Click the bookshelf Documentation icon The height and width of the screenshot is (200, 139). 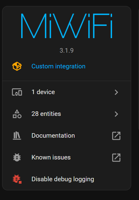(17, 136)
